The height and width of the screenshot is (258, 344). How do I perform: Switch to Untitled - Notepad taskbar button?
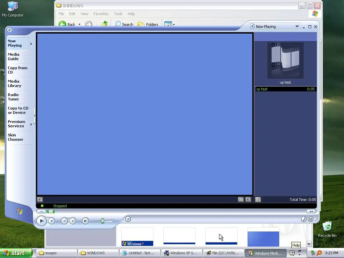pyautogui.click(x=140, y=253)
